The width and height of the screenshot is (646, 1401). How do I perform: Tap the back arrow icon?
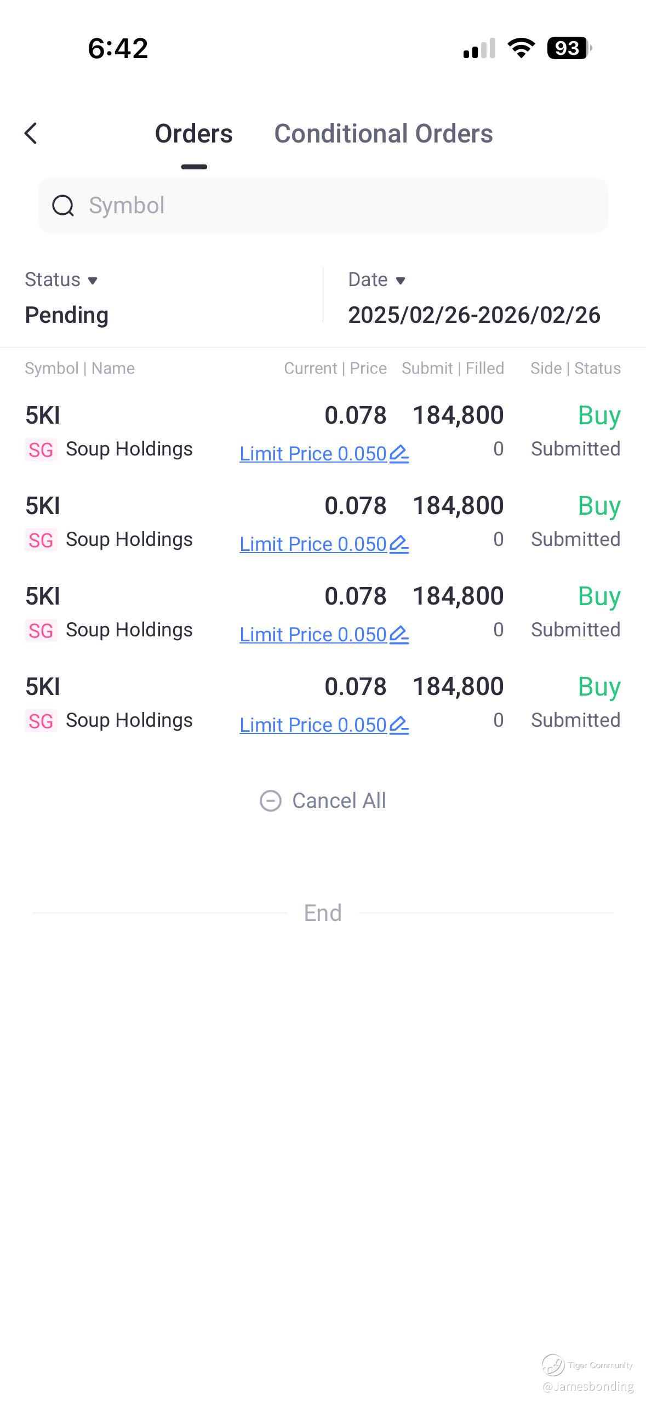click(x=31, y=133)
